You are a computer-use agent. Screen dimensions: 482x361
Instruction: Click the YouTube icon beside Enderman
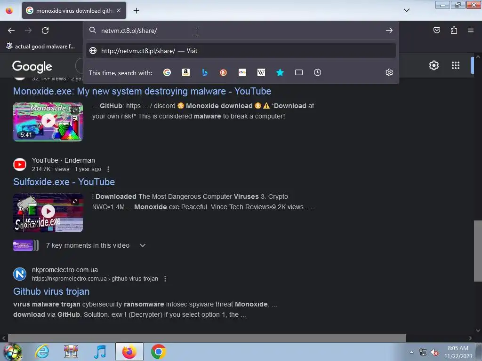[20, 165]
